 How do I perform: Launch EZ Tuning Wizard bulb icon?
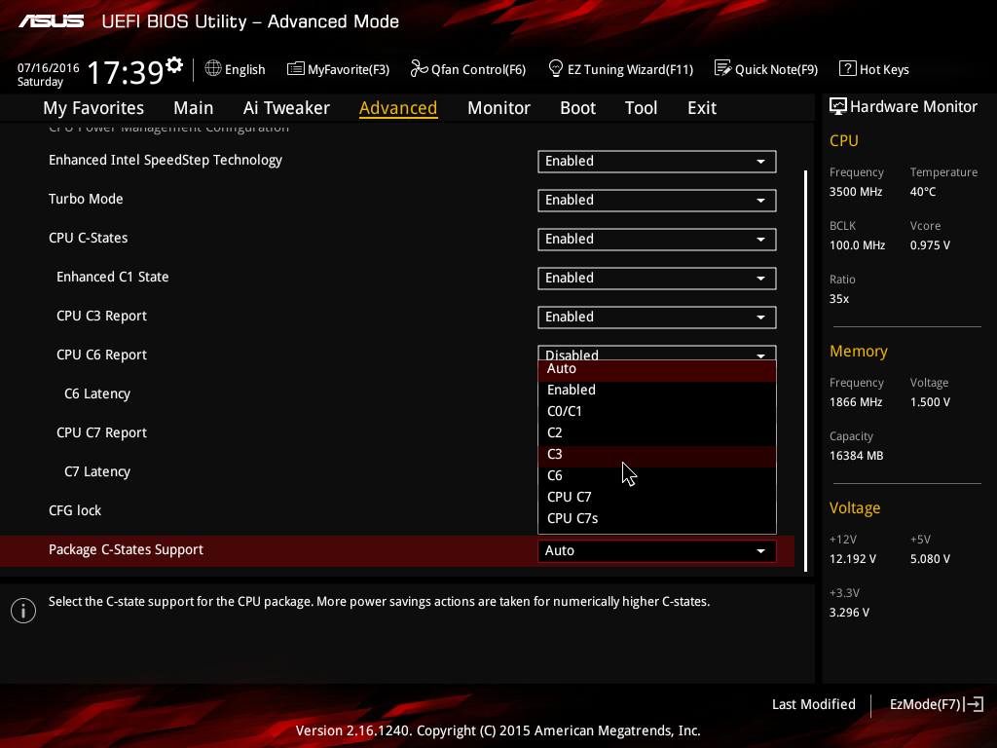click(555, 68)
